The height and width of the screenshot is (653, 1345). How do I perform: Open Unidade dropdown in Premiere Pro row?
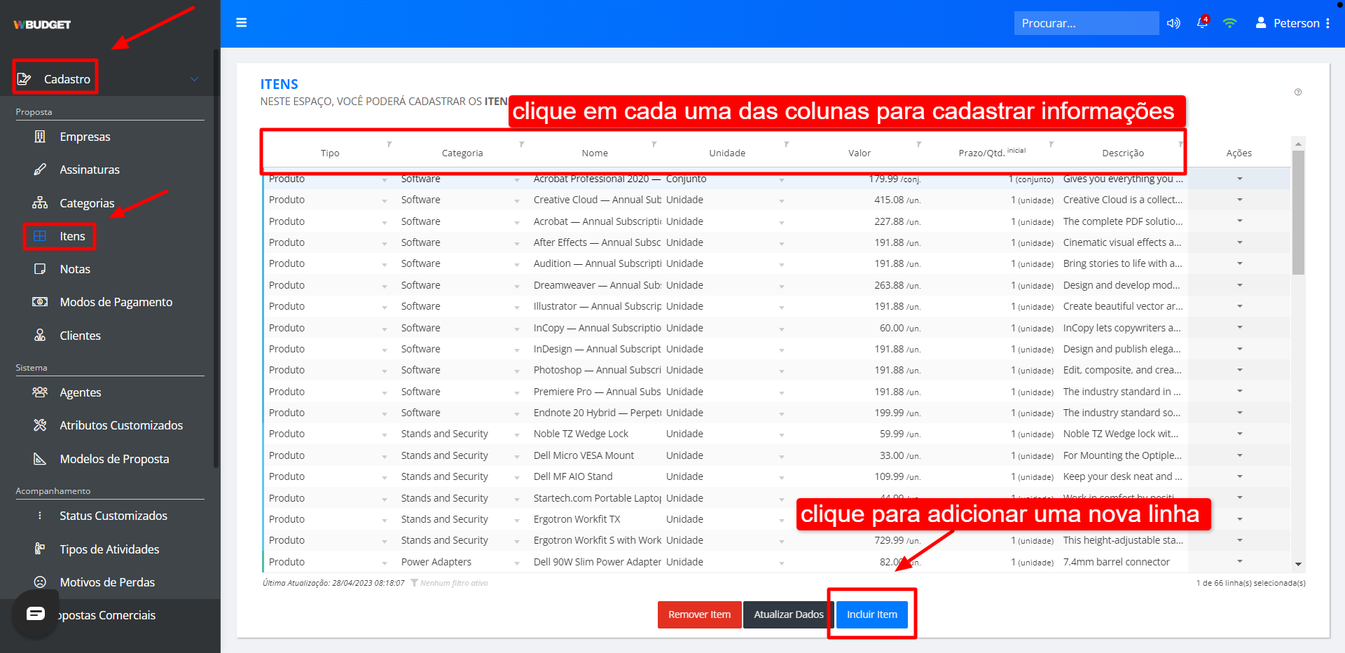pyautogui.click(x=782, y=392)
